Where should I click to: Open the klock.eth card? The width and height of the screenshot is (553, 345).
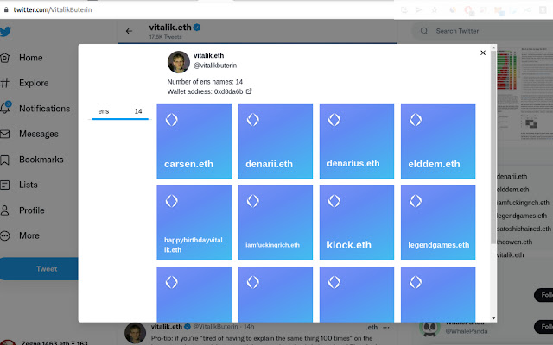(357, 223)
